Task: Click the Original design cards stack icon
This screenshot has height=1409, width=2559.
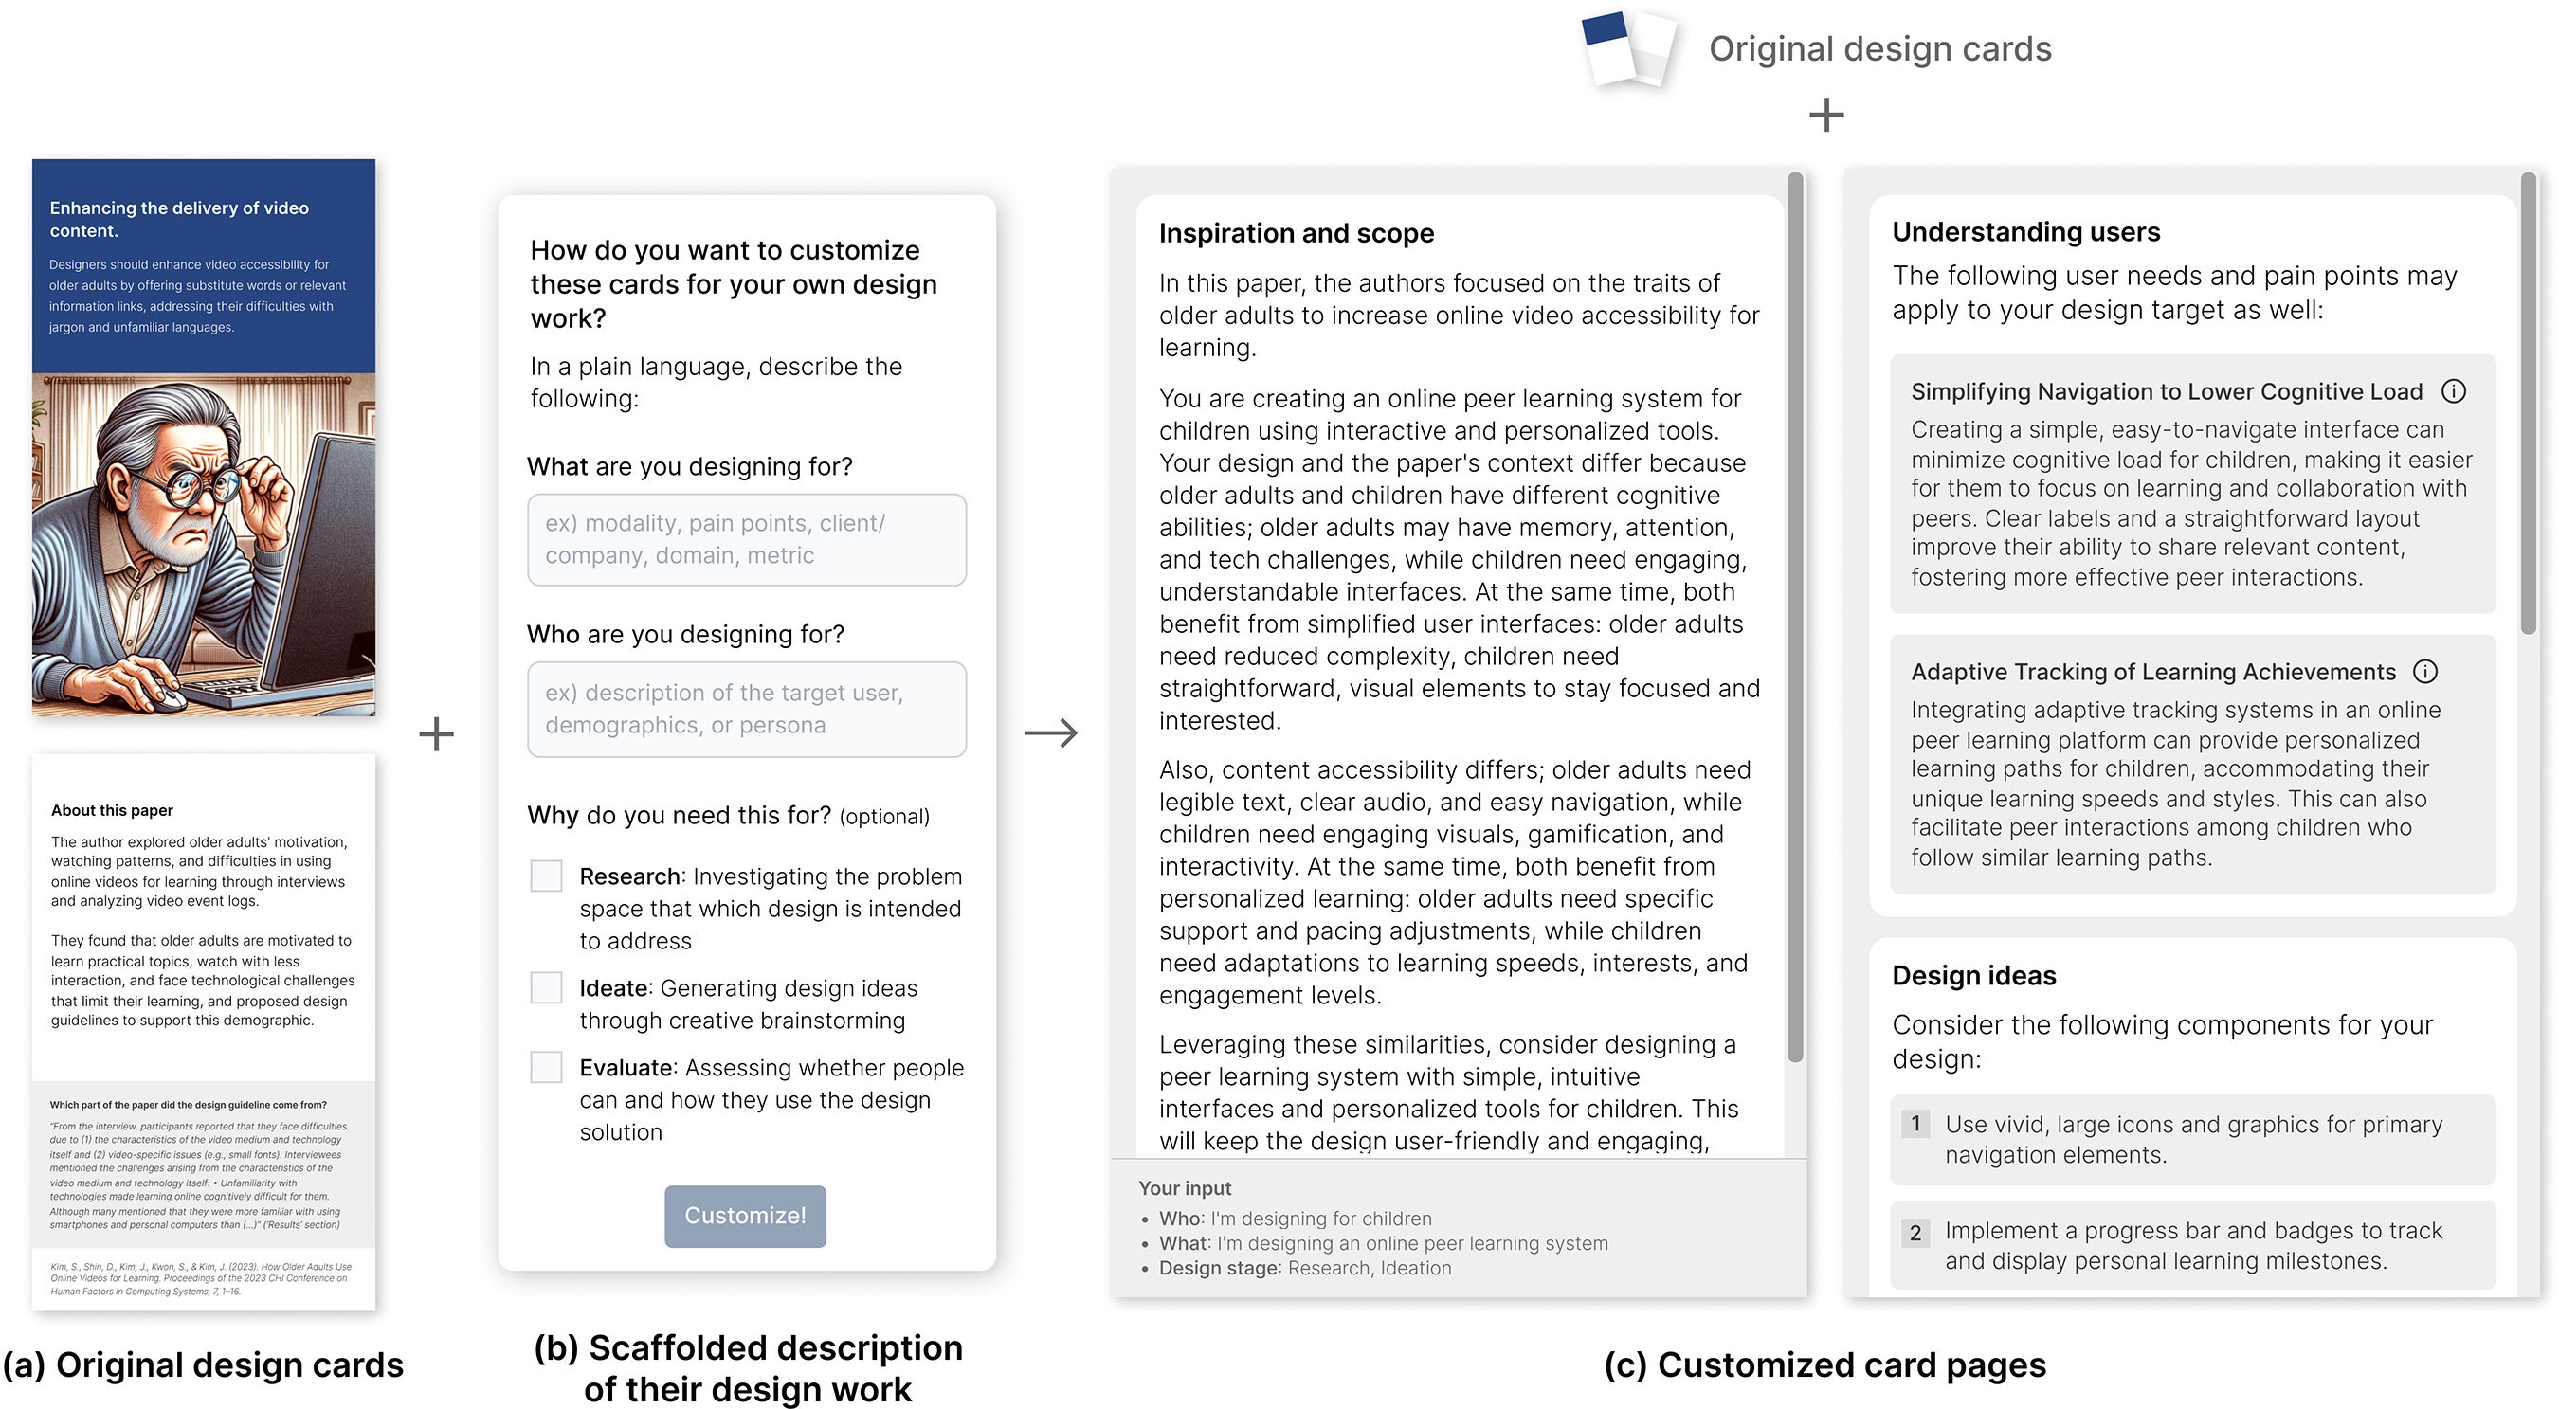Action: 1629,48
